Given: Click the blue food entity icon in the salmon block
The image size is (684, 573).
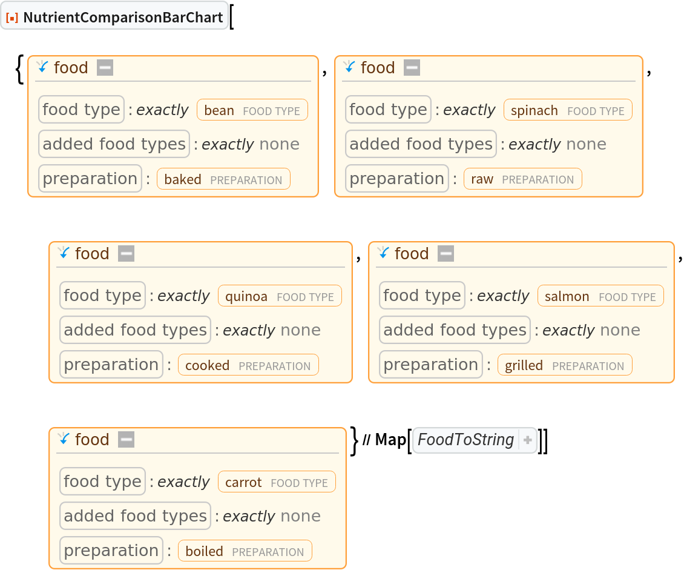Looking at the screenshot, I should (x=383, y=253).
